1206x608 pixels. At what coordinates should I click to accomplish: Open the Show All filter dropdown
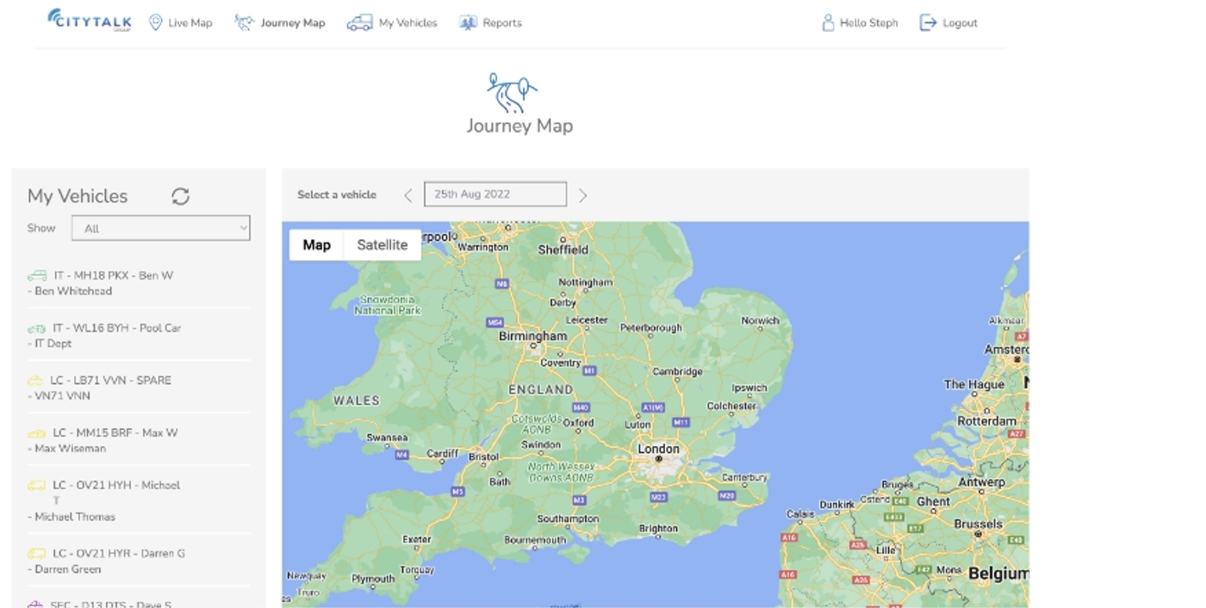161,228
